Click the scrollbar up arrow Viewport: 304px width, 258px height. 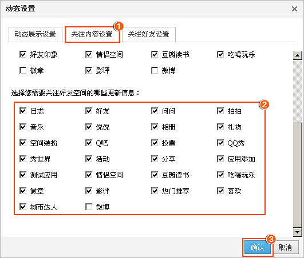[297, 55]
